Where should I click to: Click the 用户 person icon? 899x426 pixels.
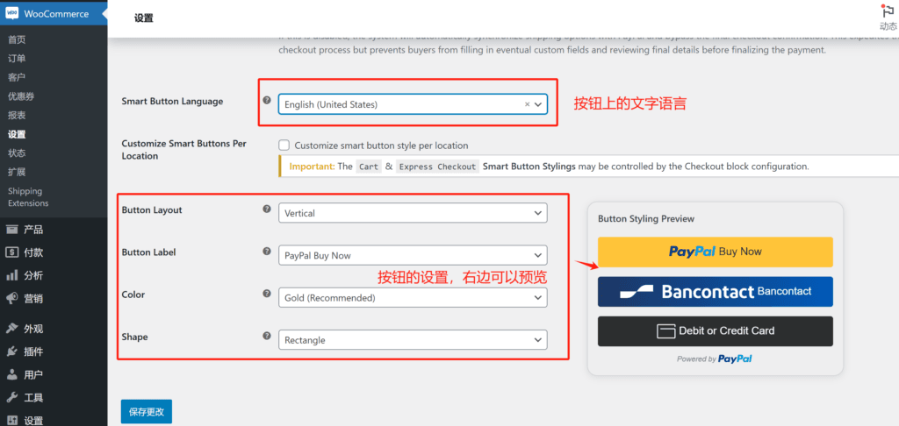tap(11, 375)
